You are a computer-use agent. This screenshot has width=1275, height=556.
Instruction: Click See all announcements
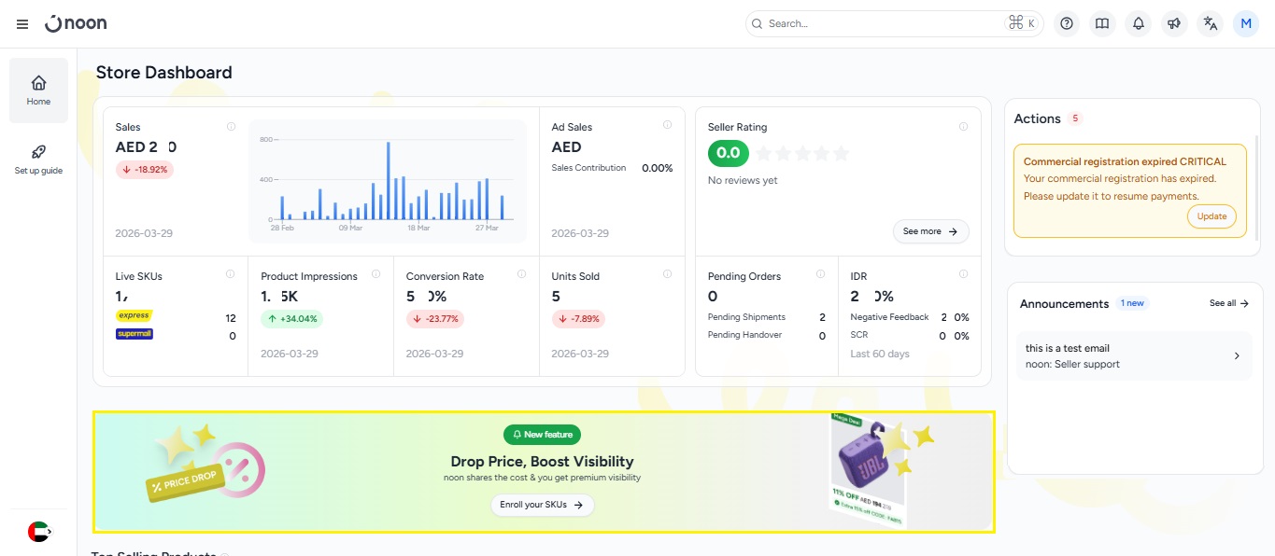[1228, 303]
